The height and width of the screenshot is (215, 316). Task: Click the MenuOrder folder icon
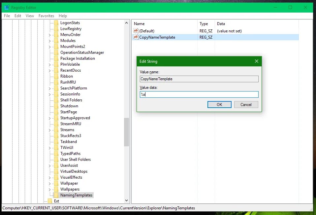(x=56, y=35)
